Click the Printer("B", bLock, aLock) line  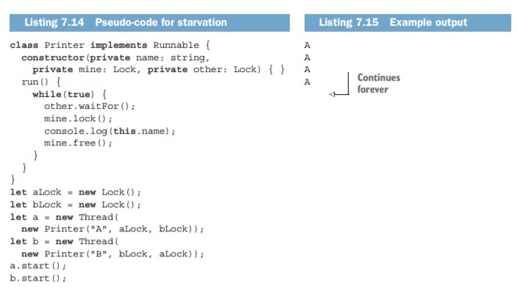[x=113, y=253]
